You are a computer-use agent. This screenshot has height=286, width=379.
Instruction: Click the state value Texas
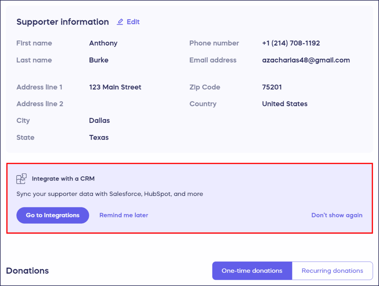[99, 138]
